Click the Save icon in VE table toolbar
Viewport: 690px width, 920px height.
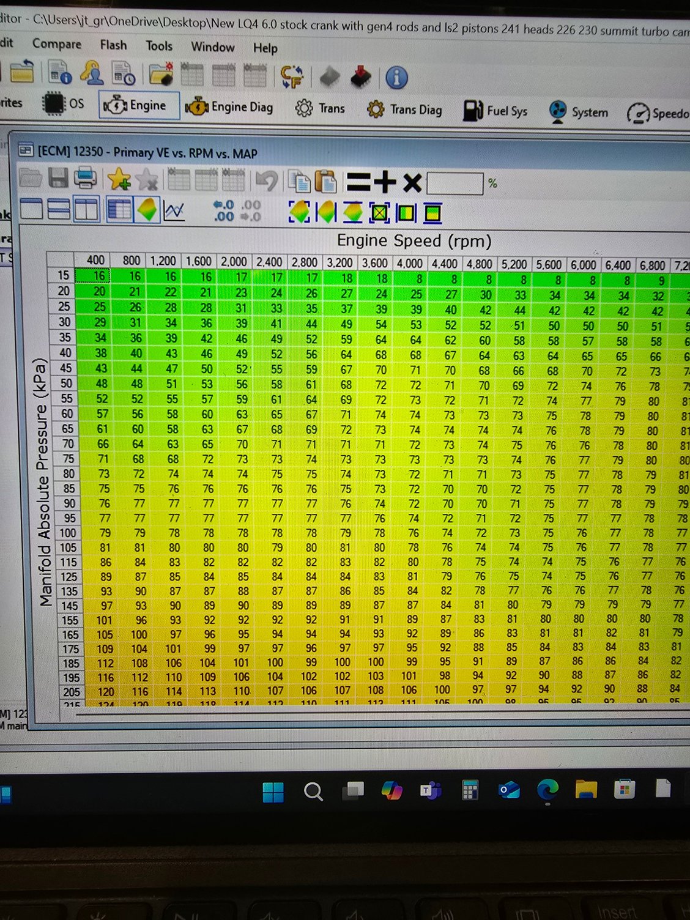[59, 180]
